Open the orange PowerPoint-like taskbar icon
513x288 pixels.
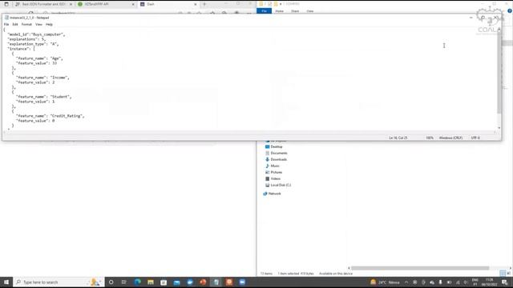pos(203,282)
